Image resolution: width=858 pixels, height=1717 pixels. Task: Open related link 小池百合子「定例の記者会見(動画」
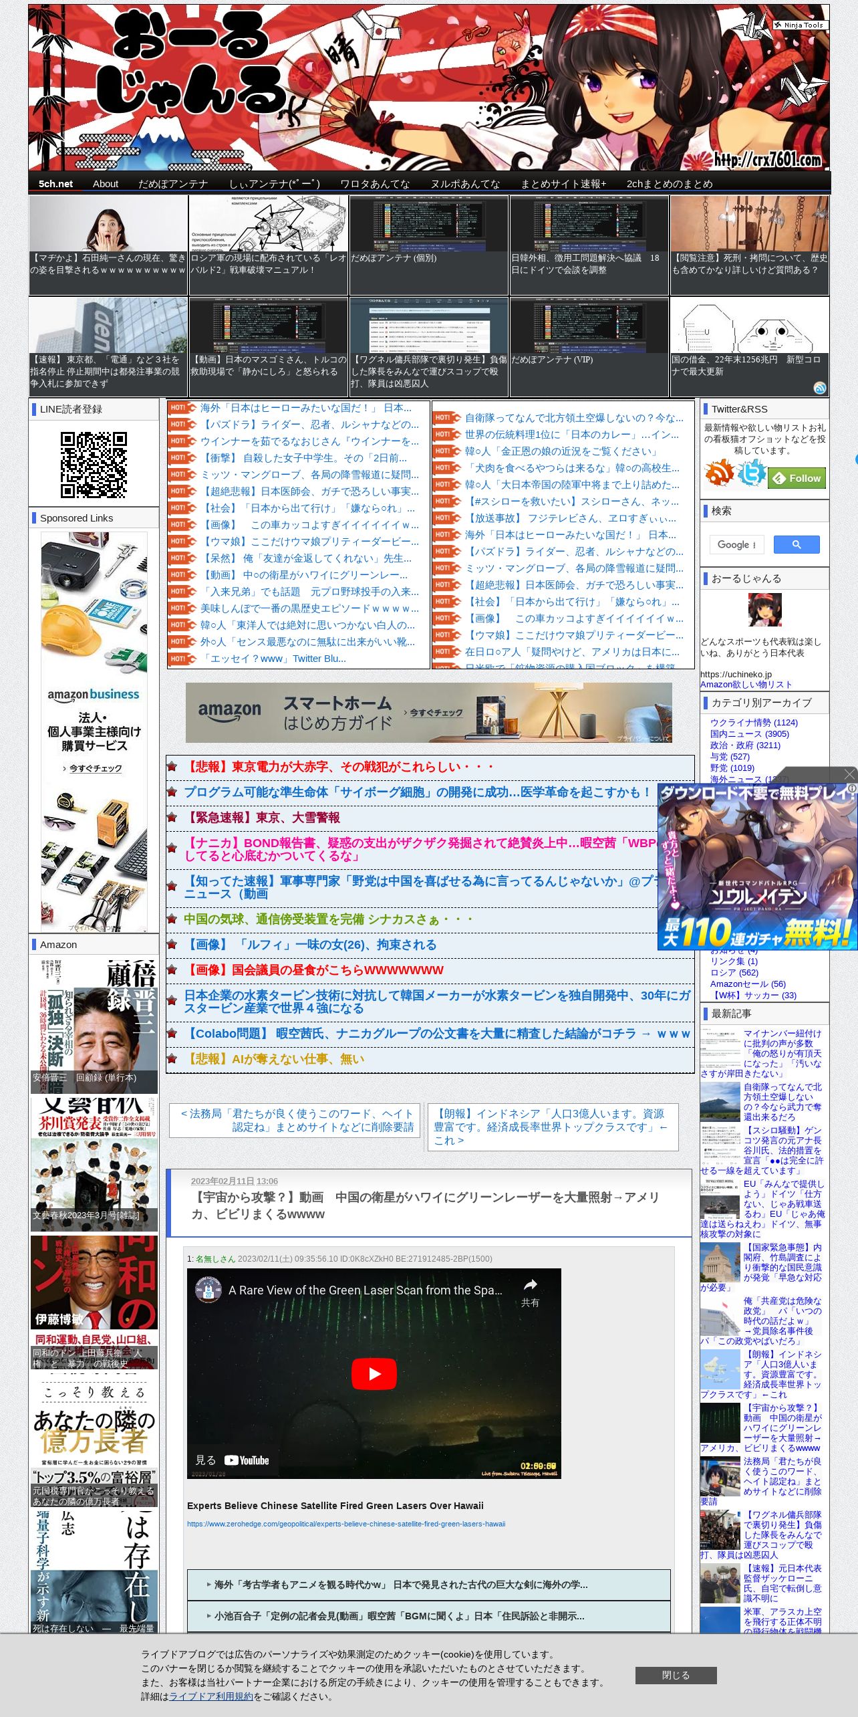(399, 1616)
